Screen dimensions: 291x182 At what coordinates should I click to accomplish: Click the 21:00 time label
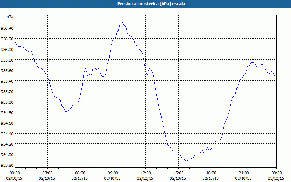(244, 173)
